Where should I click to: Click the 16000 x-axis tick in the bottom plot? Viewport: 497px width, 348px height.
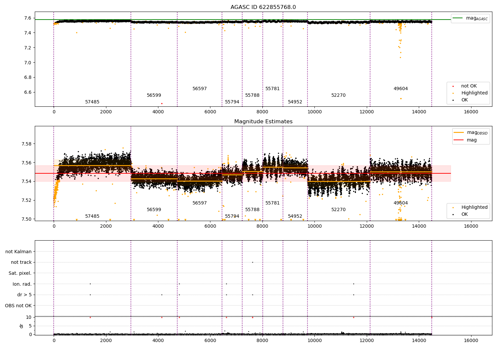point(471,340)
